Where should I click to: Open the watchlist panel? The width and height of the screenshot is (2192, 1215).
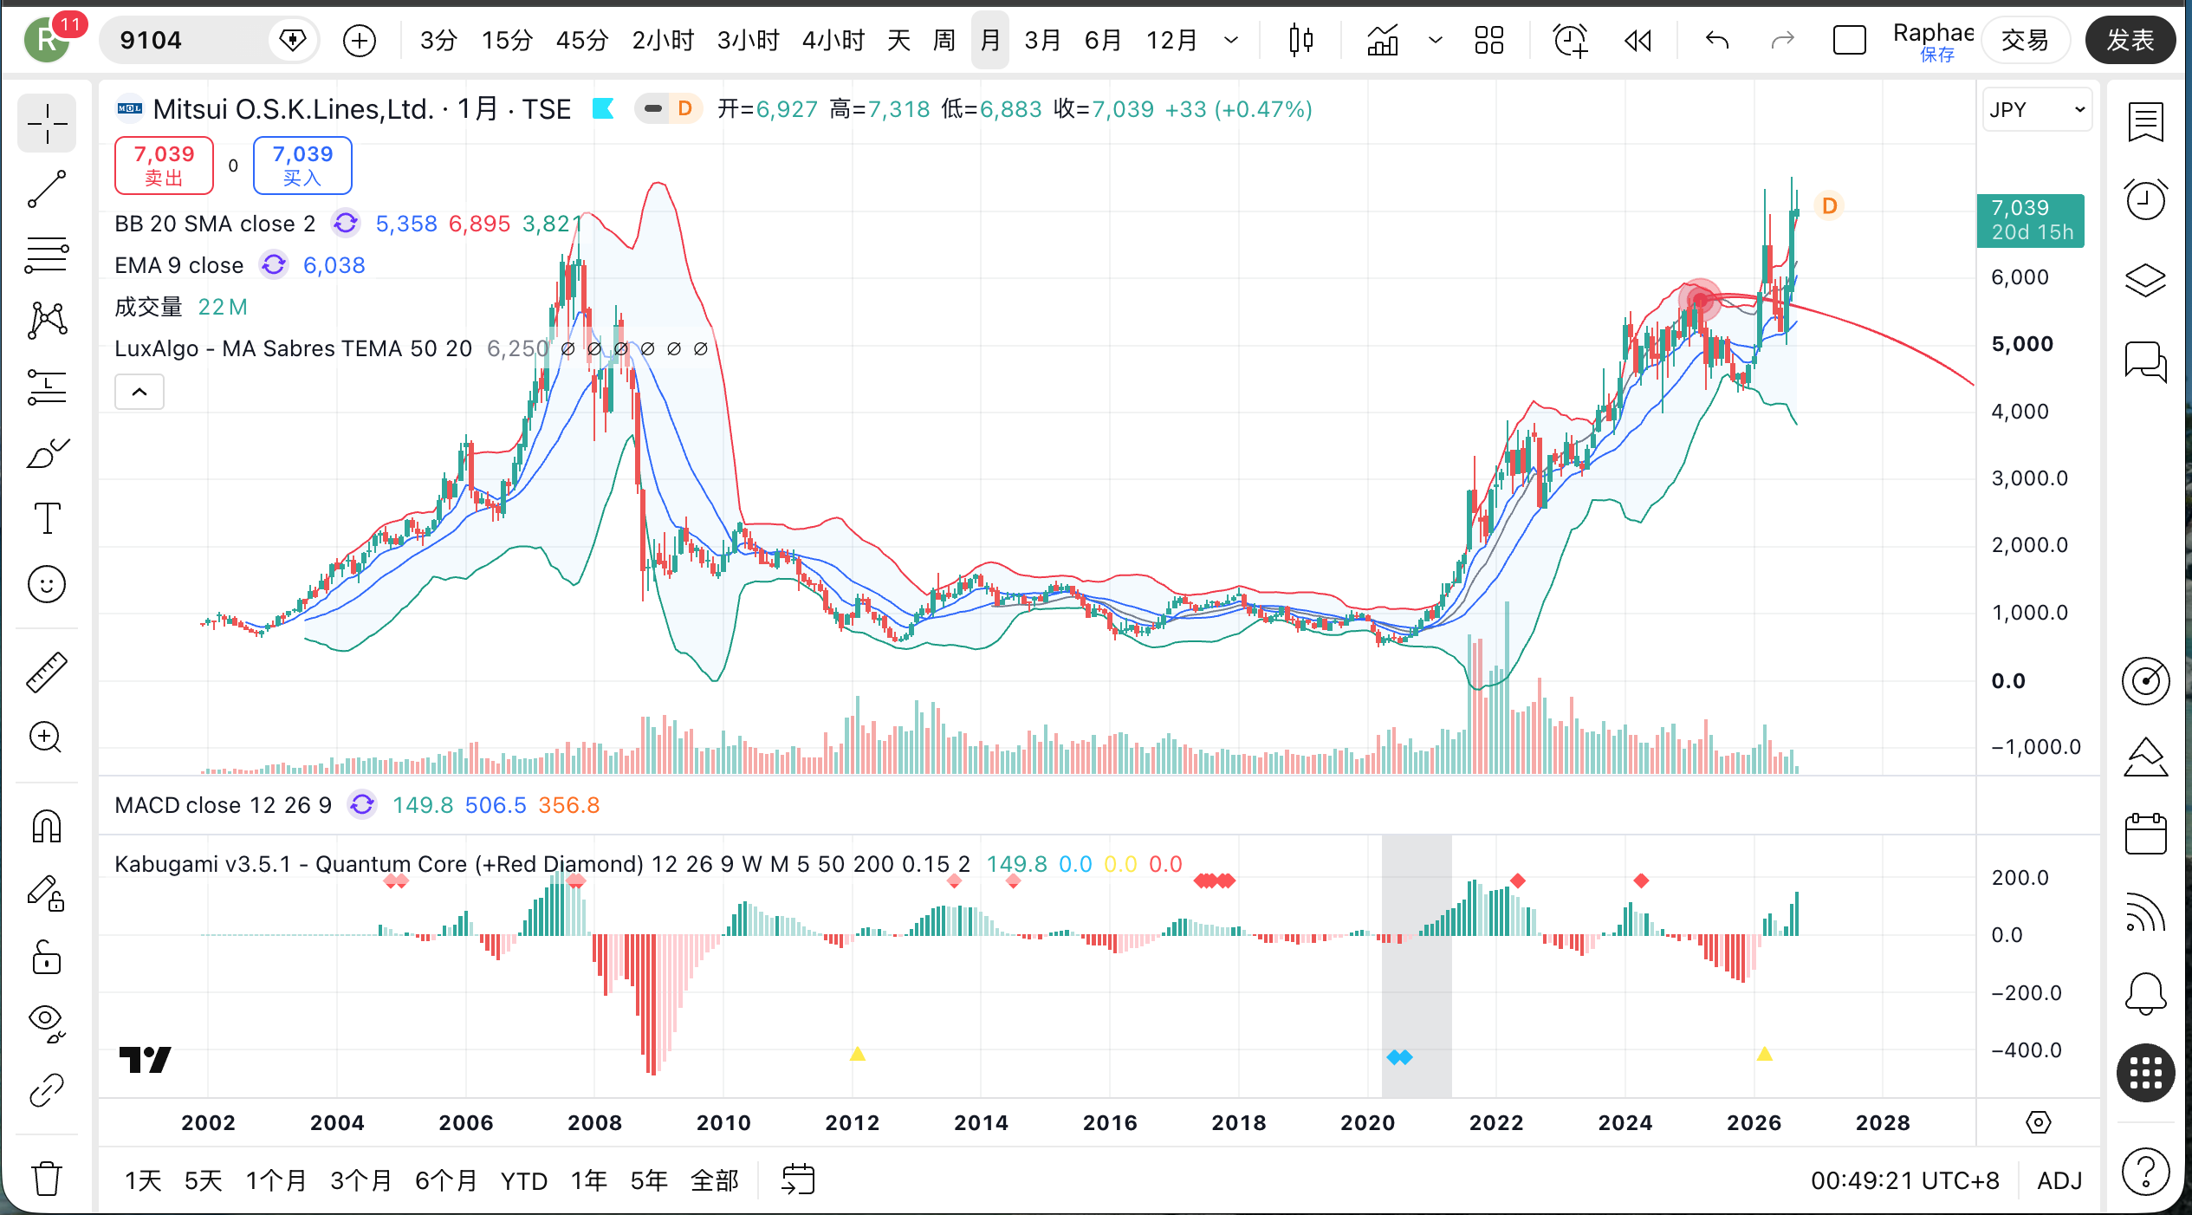(2145, 122)
